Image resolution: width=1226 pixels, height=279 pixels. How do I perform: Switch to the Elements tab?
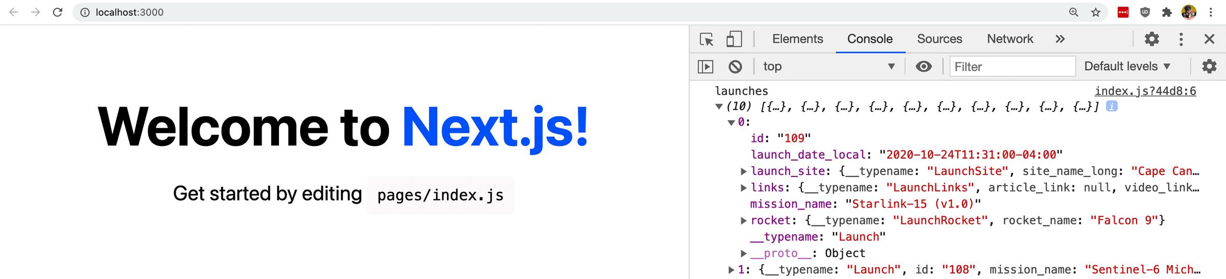coord(797,39)
